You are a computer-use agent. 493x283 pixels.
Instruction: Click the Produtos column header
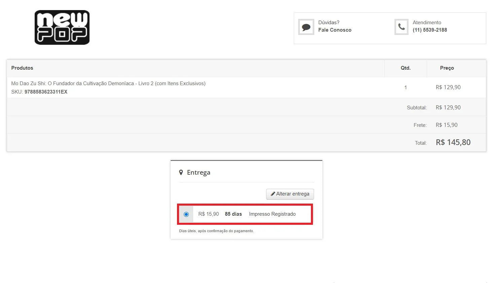tap(22, 68)
